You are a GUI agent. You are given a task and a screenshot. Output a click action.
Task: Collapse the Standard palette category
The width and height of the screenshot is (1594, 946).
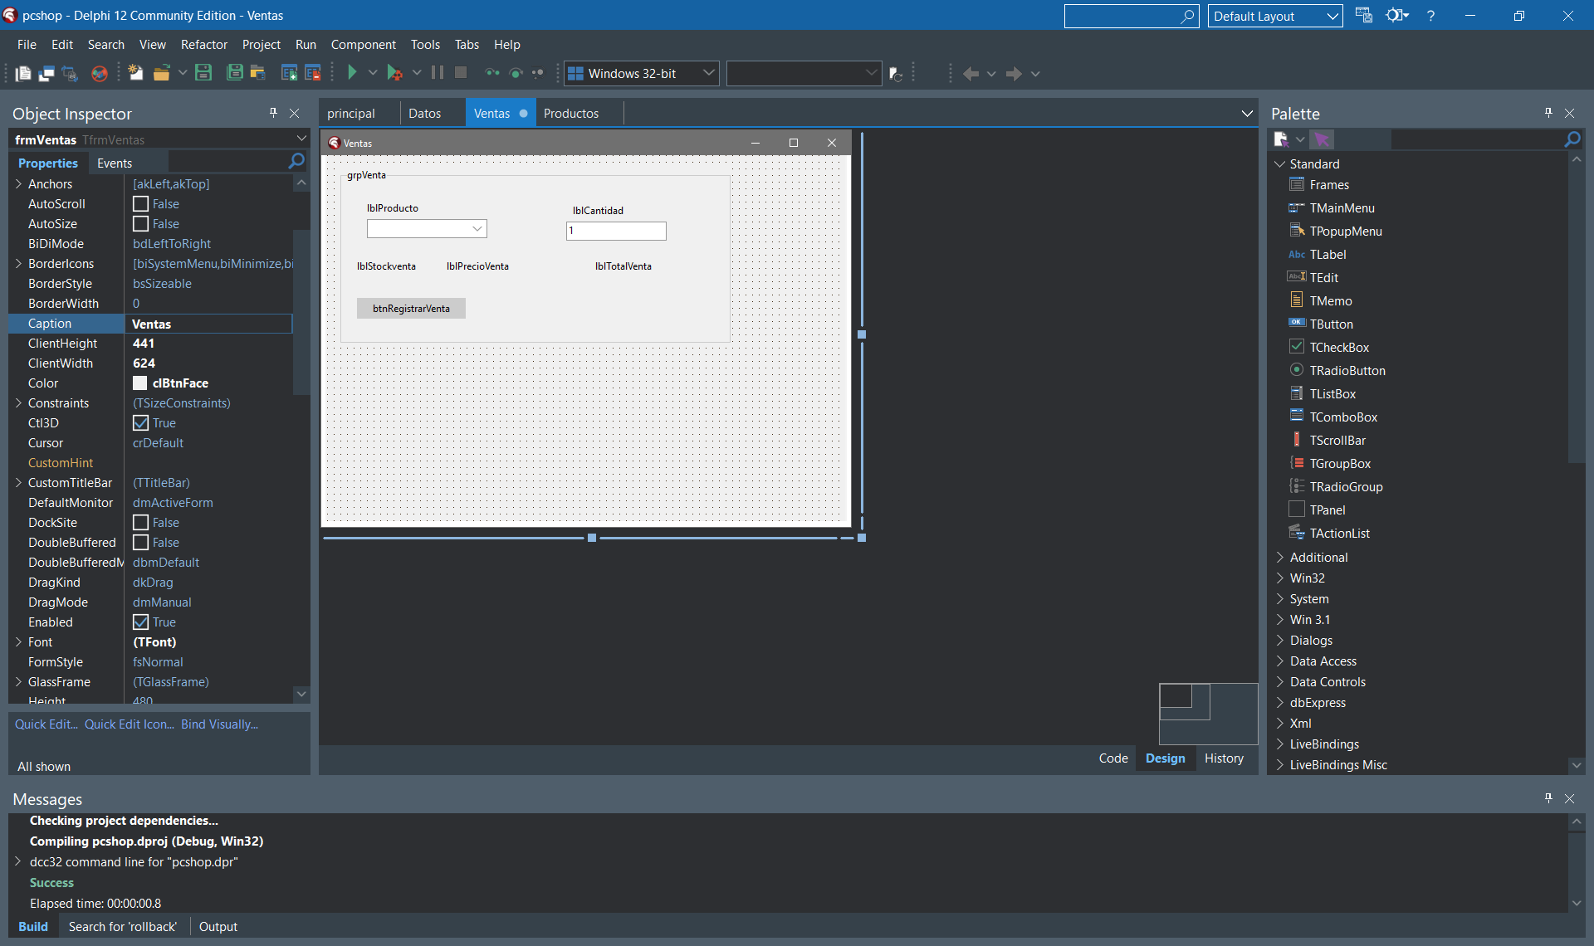(1279, 164)
